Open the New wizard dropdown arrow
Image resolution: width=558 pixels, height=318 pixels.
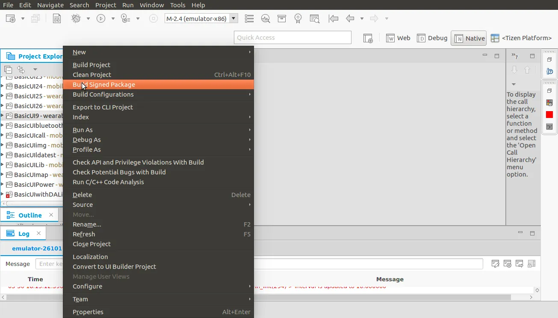tap(23, 19)
